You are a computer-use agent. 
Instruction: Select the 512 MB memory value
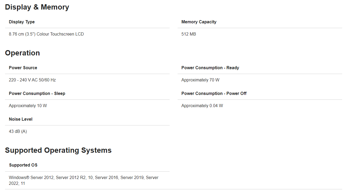pyautogui.click(x=188, y=34)
